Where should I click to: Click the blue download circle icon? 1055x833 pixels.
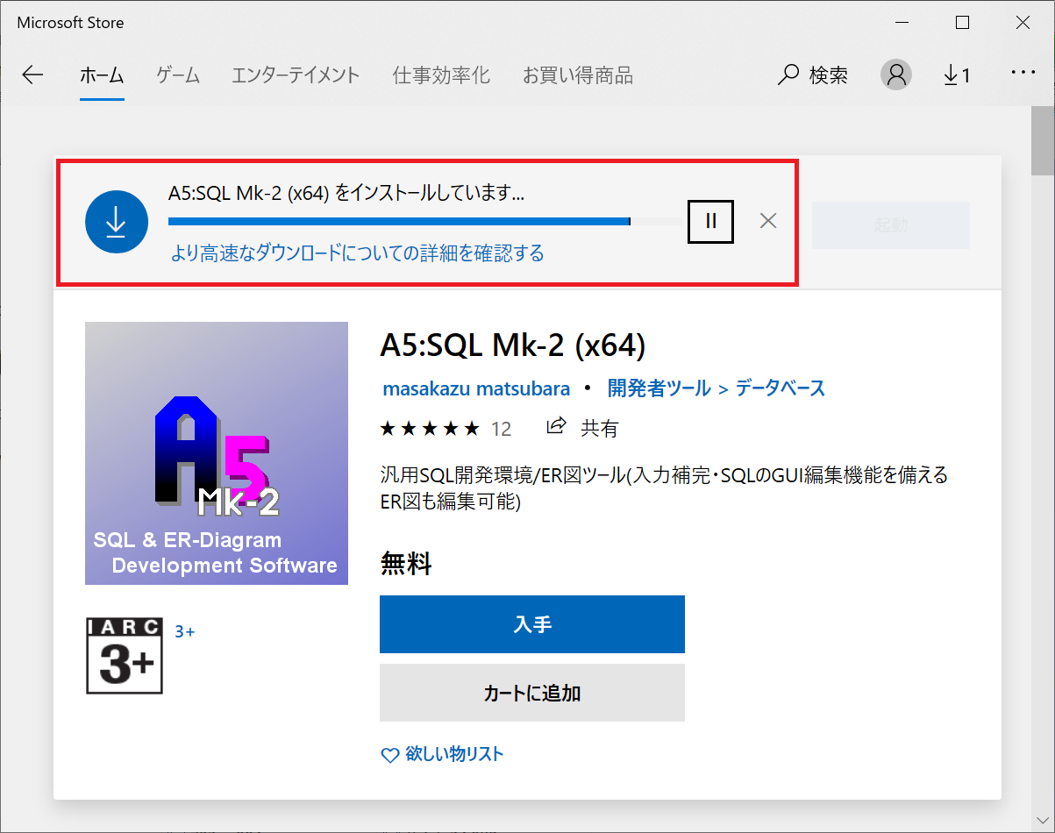[116, 222]
